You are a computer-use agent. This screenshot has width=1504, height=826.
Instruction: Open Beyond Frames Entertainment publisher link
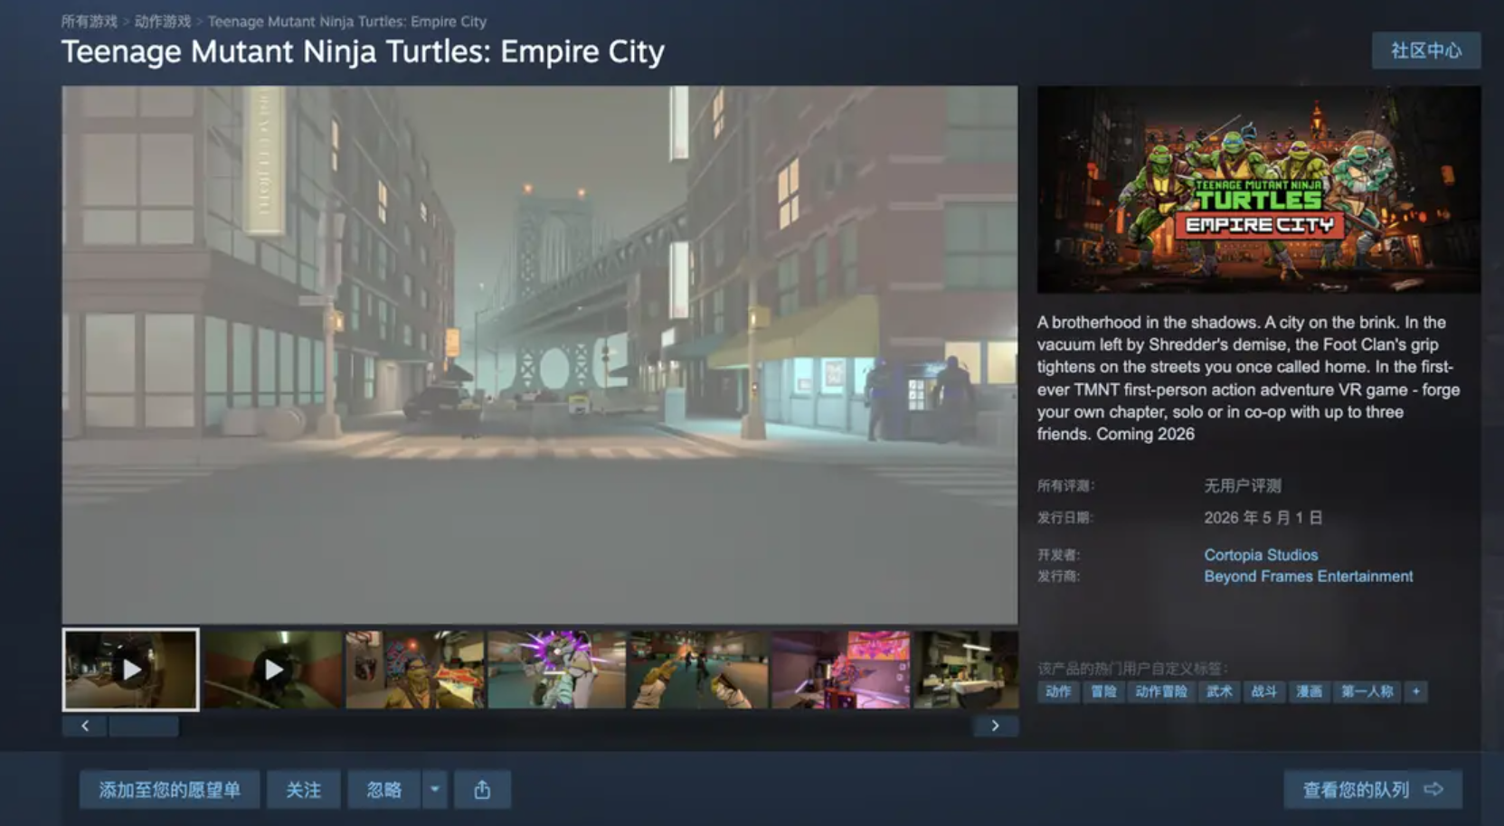[x=1308, y=577]
